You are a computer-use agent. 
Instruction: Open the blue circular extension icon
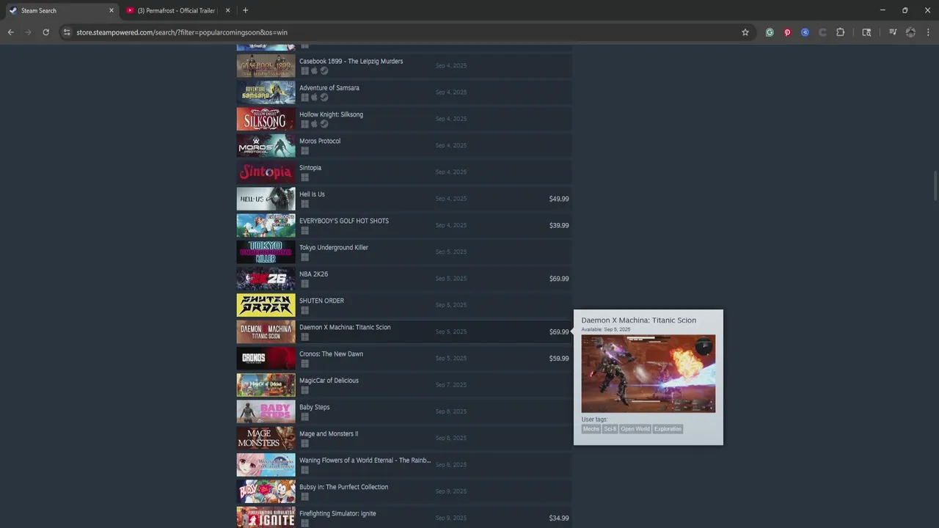click(x=805, y=32)
